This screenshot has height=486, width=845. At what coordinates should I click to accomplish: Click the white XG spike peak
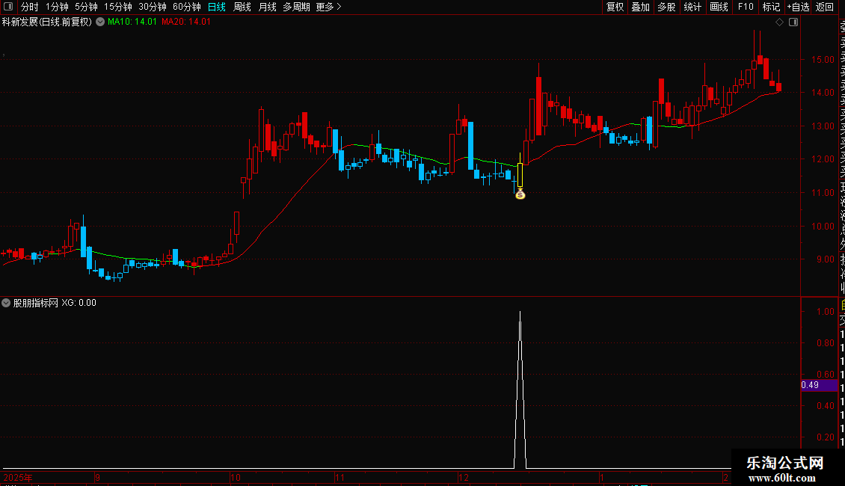[520, 313]
